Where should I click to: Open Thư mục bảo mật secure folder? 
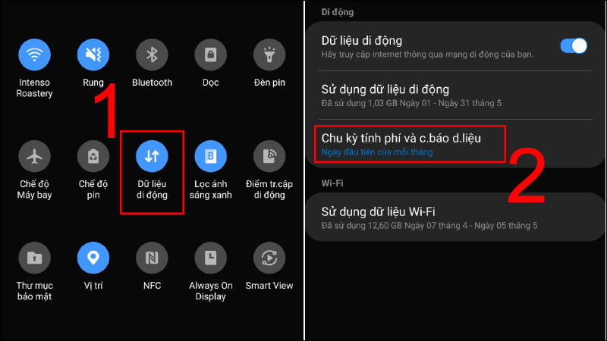coord(34,258)
